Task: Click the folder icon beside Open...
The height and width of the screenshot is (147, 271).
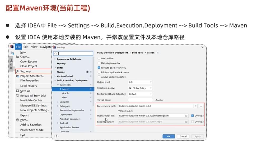Action: [17, 57]
